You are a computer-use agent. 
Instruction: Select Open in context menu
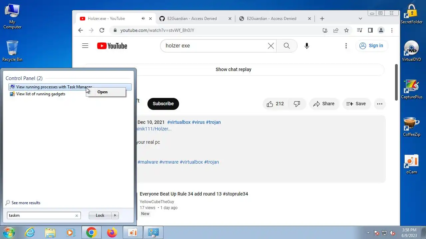(106, 92)
